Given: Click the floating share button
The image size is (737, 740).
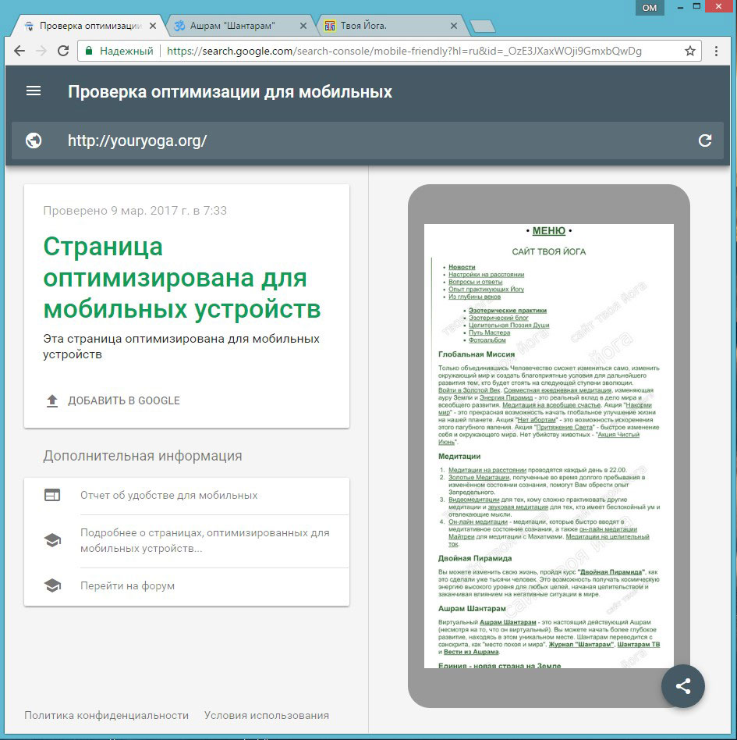Looking at the screenshot, I should [x=682, y=686].
